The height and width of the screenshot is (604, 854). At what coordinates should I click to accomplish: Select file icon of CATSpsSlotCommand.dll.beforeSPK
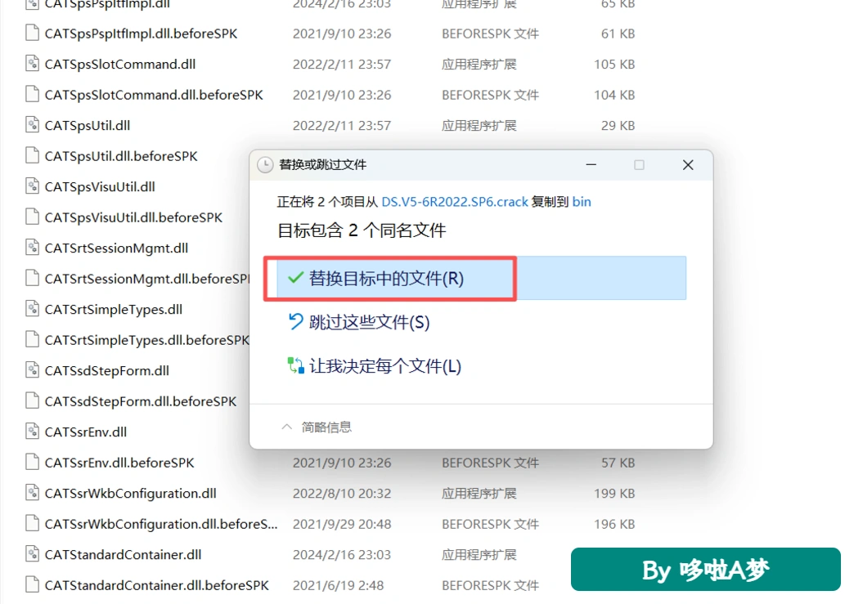coord(33,95)
